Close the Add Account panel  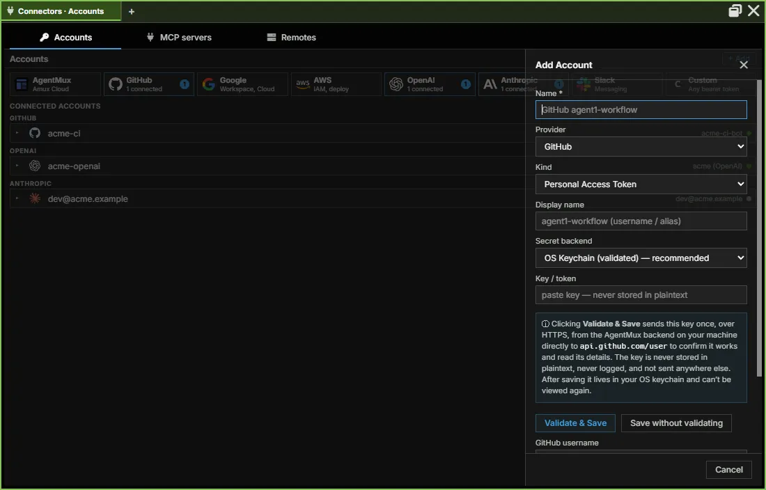coord(744,65)
